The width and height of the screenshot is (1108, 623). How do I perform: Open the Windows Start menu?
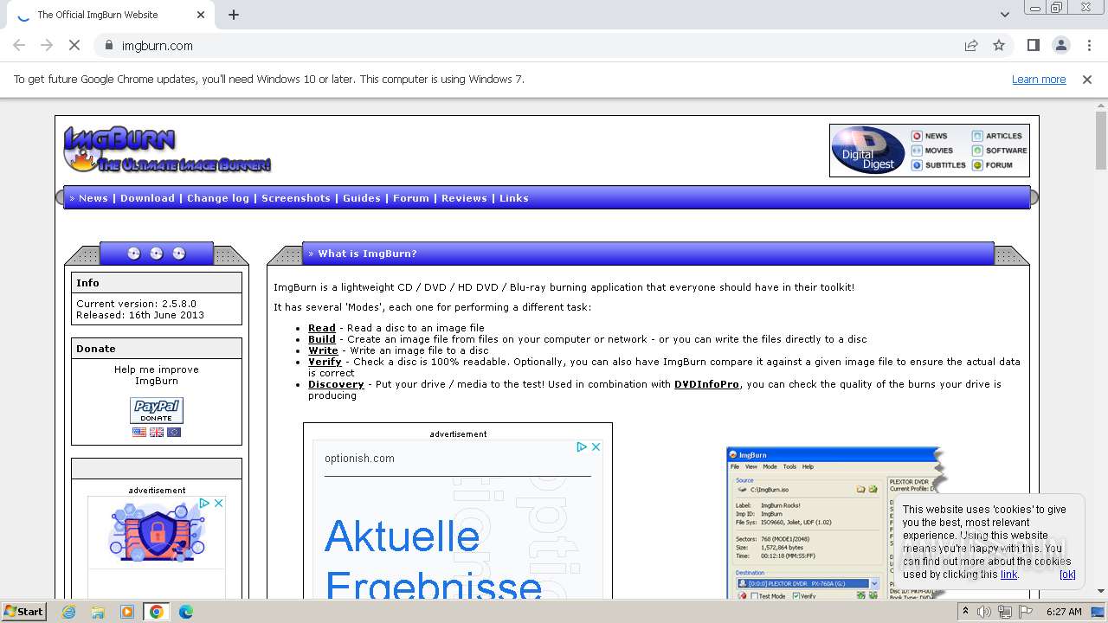click(x=24, y=611)
